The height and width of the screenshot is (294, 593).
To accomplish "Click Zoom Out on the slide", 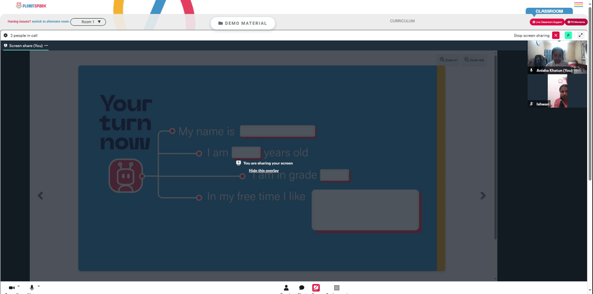I will click(x=474, y=60).
